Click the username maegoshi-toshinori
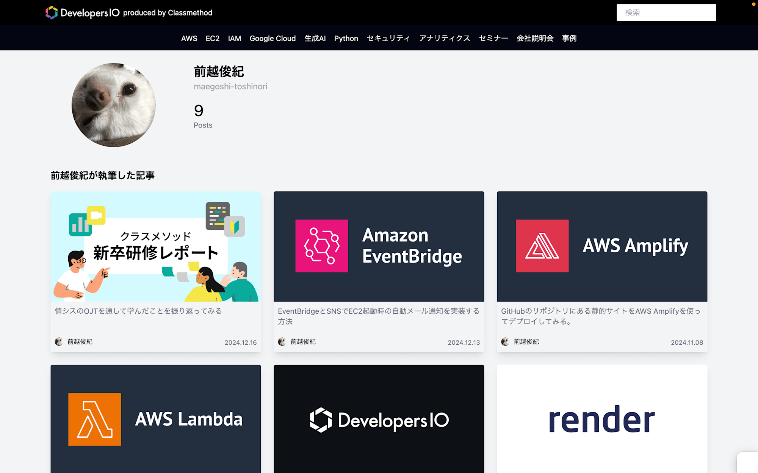This screenshot has height=473, width=758. click(230, 87)
